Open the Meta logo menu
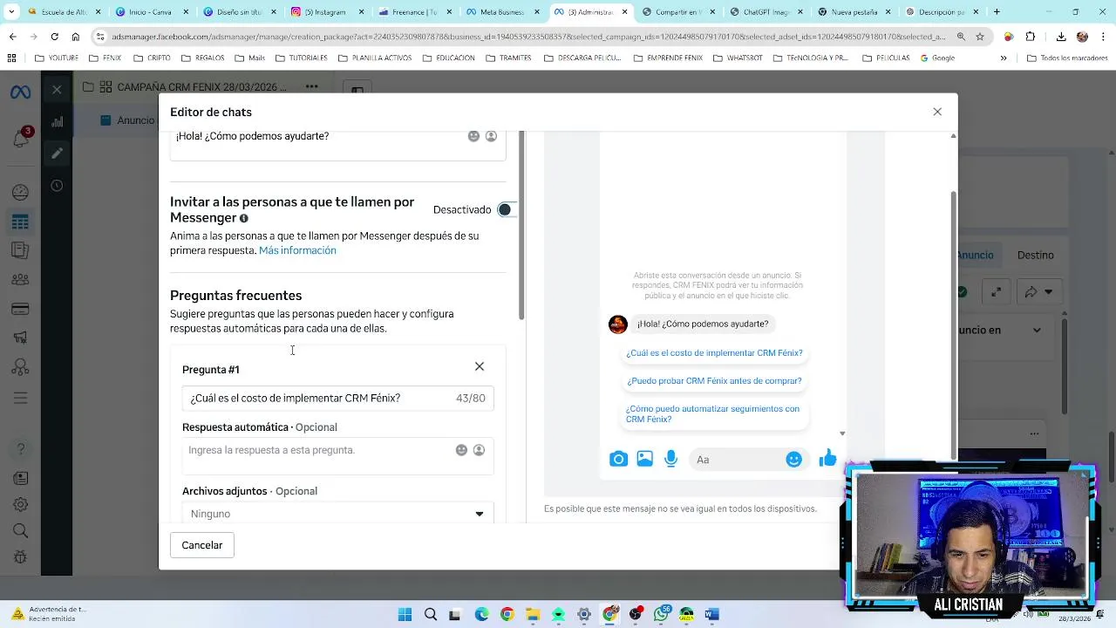Screen dimensions: 1116x628 click(x=20, y=92)
